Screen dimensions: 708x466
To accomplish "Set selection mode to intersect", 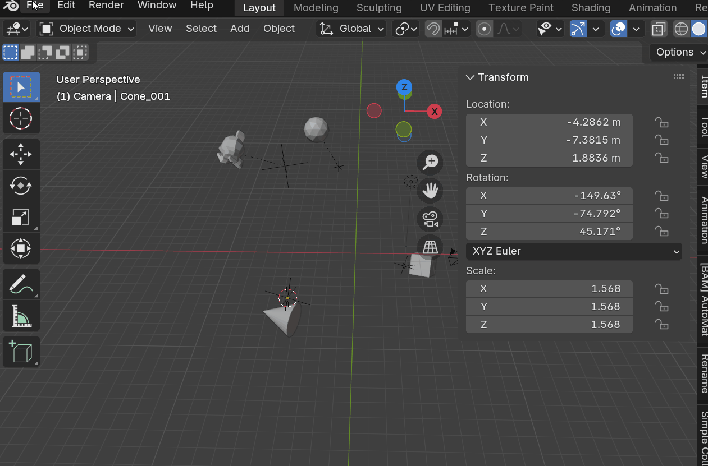I will tap(80, 53).
